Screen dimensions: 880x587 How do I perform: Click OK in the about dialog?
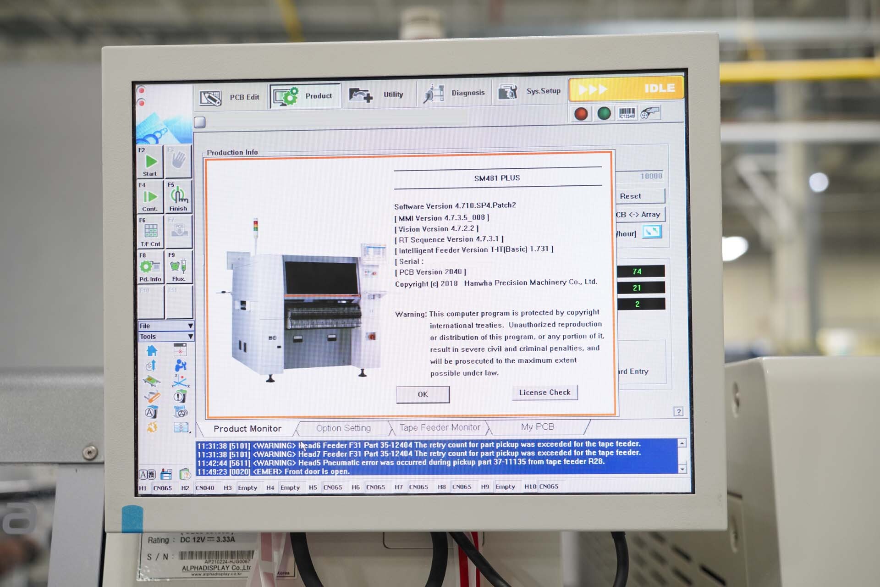(423, 394)
